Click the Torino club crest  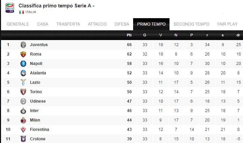tap(23, 92)
